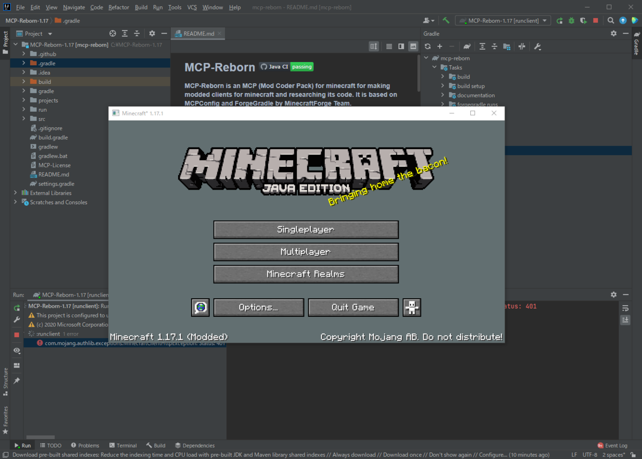
Task: Hide the Project tool window
Action: pyautogui.click(x=164, y=33)
